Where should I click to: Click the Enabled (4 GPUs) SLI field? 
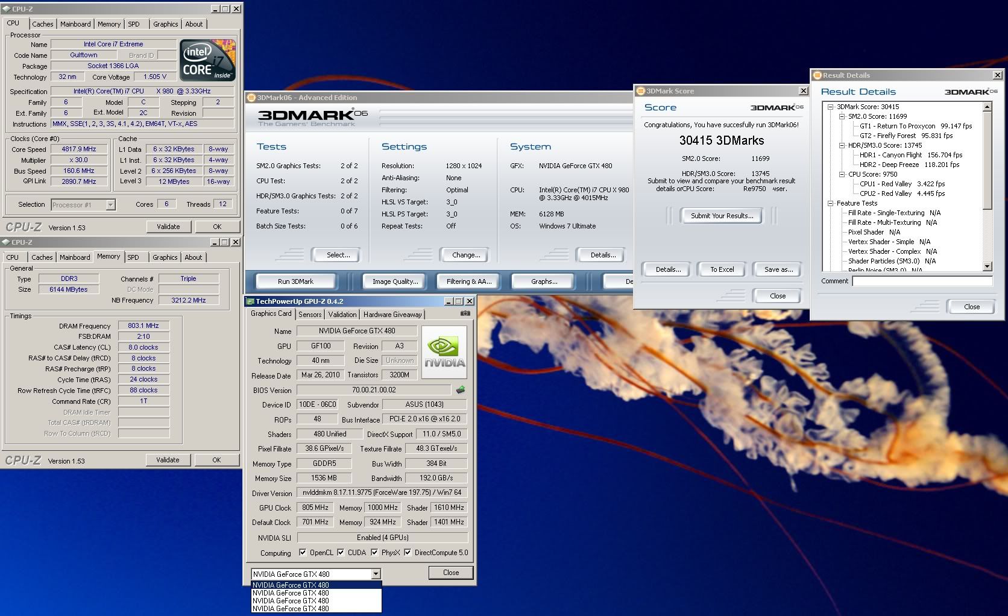[382, 538]
